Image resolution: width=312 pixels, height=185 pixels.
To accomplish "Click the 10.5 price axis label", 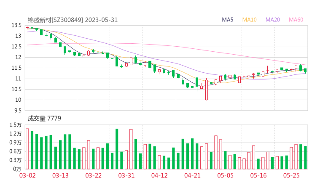I will click(16, 89).
